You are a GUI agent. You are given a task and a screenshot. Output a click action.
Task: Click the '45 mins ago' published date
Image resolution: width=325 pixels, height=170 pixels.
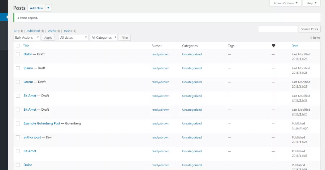[300, 128]
